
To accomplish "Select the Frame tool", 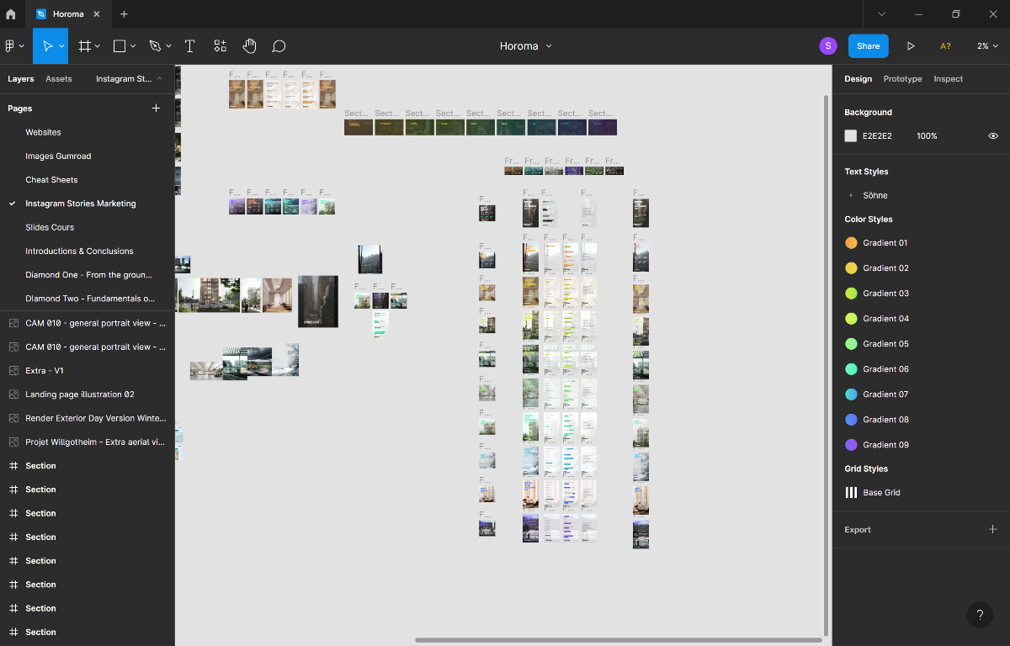I will pos(84,46).
